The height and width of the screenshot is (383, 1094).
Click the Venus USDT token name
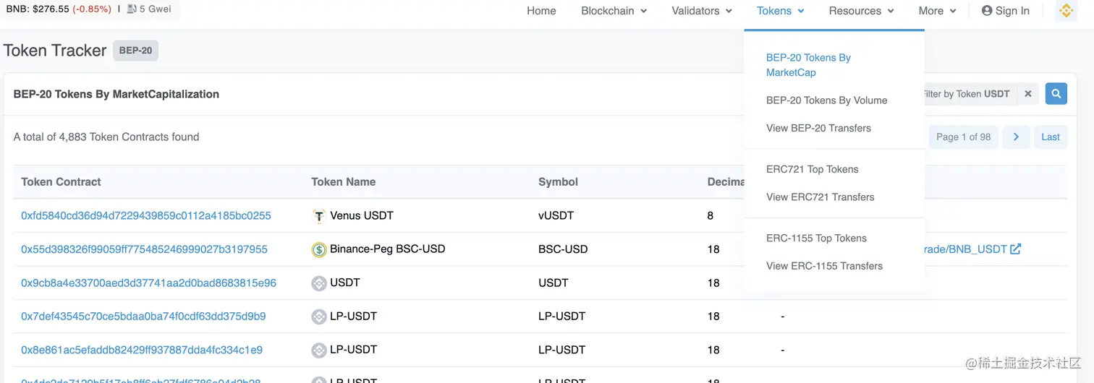[x=362, y=215]
